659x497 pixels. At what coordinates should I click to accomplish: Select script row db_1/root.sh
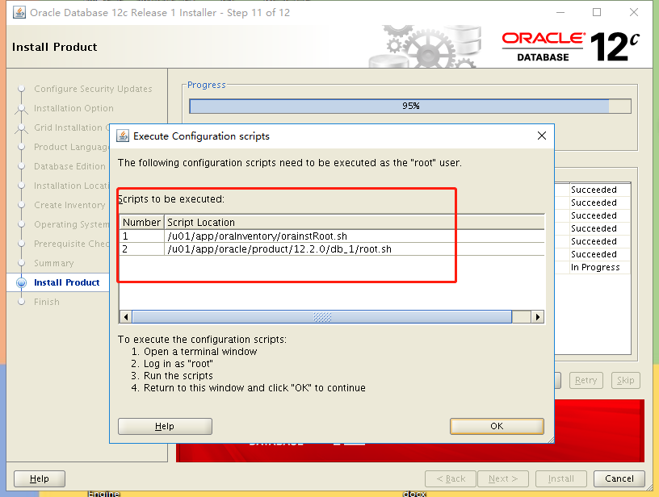point(333,249)
